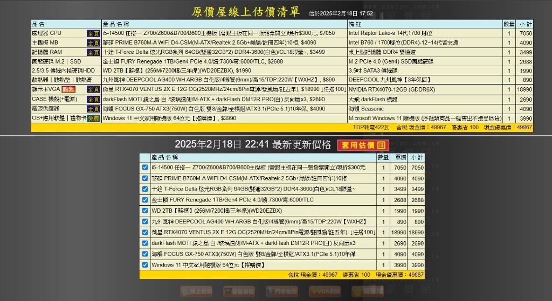Uncheck the 微星 RTX4070 VENTUS checkbox
552x301 pixels.
click(x=144, y=232)
